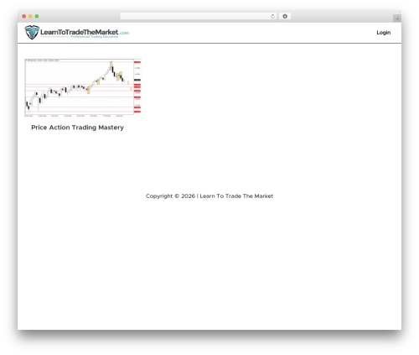Close the window with the red button

point(24,16)
